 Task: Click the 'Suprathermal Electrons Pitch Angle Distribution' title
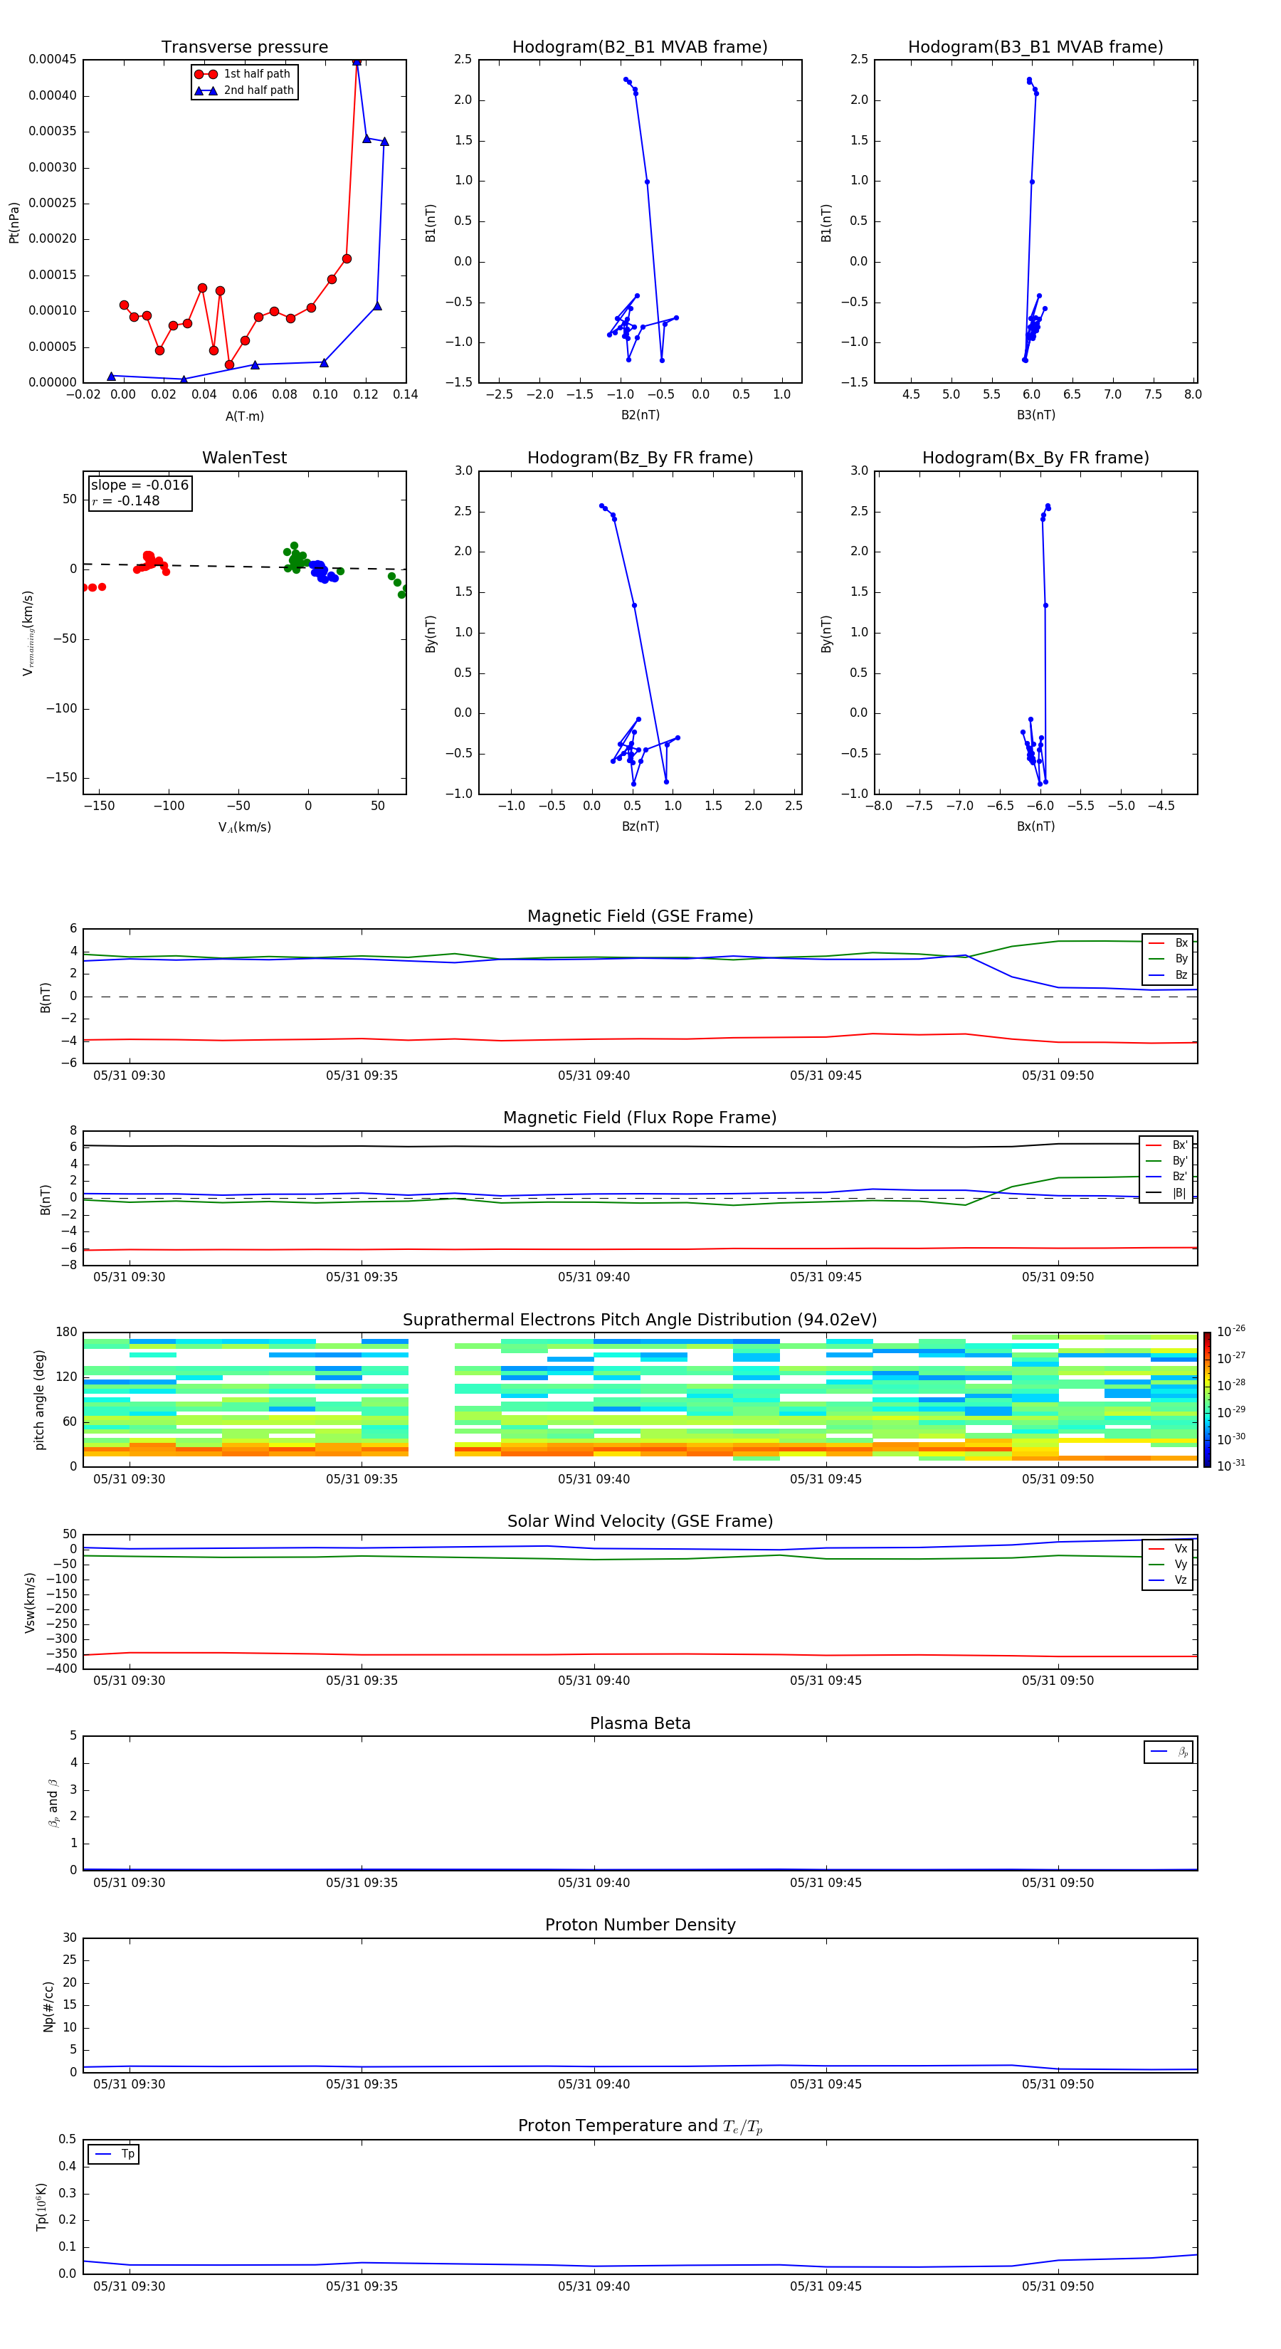(640, 1320)
